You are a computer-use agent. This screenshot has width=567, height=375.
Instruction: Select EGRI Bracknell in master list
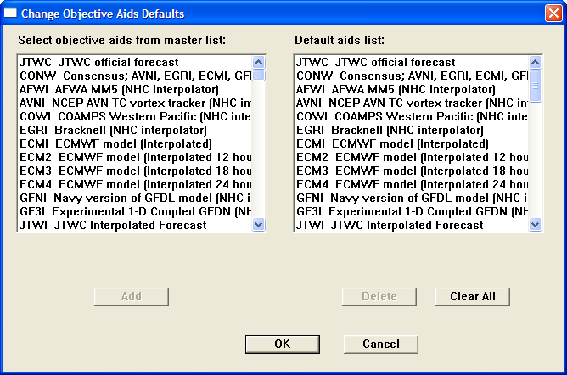coord(135,130)
